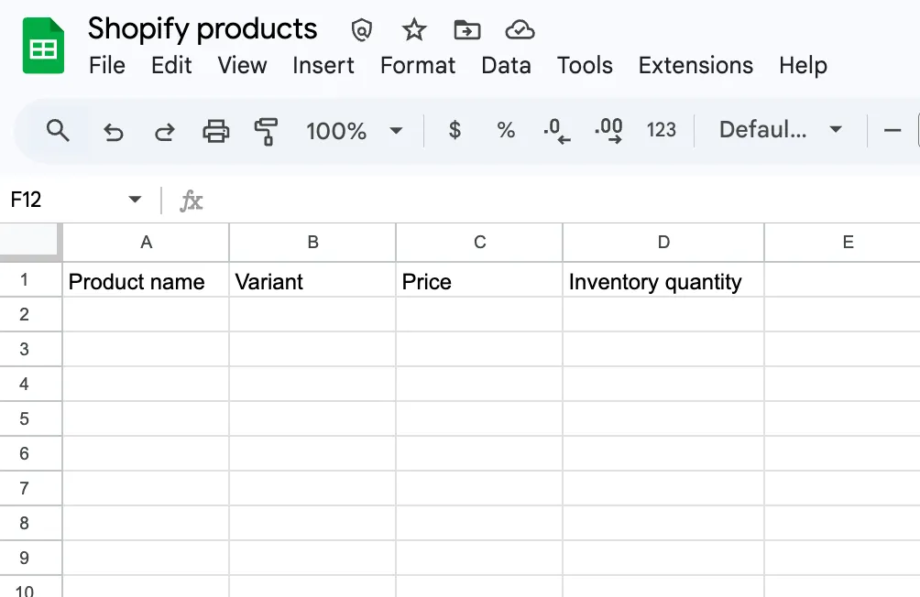The width and height of the screenshot is (920, 597).
Task: Open the File menu
Action: click(x=107, y=65)
